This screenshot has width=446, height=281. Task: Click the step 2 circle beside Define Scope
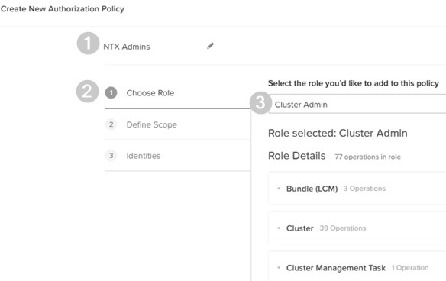click(x=111, y=124)
